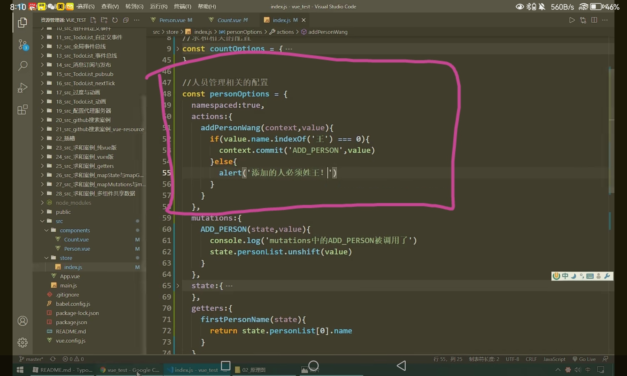The image size is (627, 376).
Task: Click the editor vertical scrollbar
Action: [611, 132]
